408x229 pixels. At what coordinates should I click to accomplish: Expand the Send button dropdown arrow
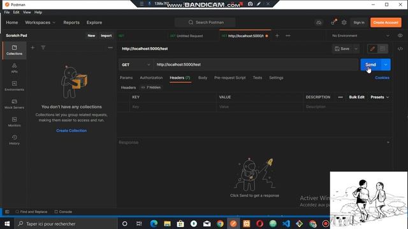click(386, 65)
